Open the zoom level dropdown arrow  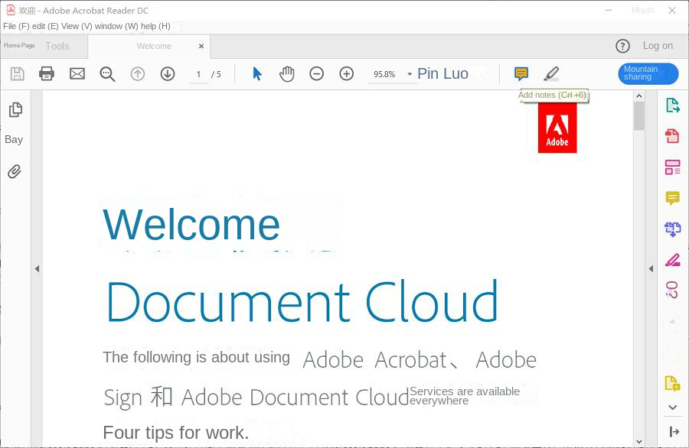tap(410, 74)
